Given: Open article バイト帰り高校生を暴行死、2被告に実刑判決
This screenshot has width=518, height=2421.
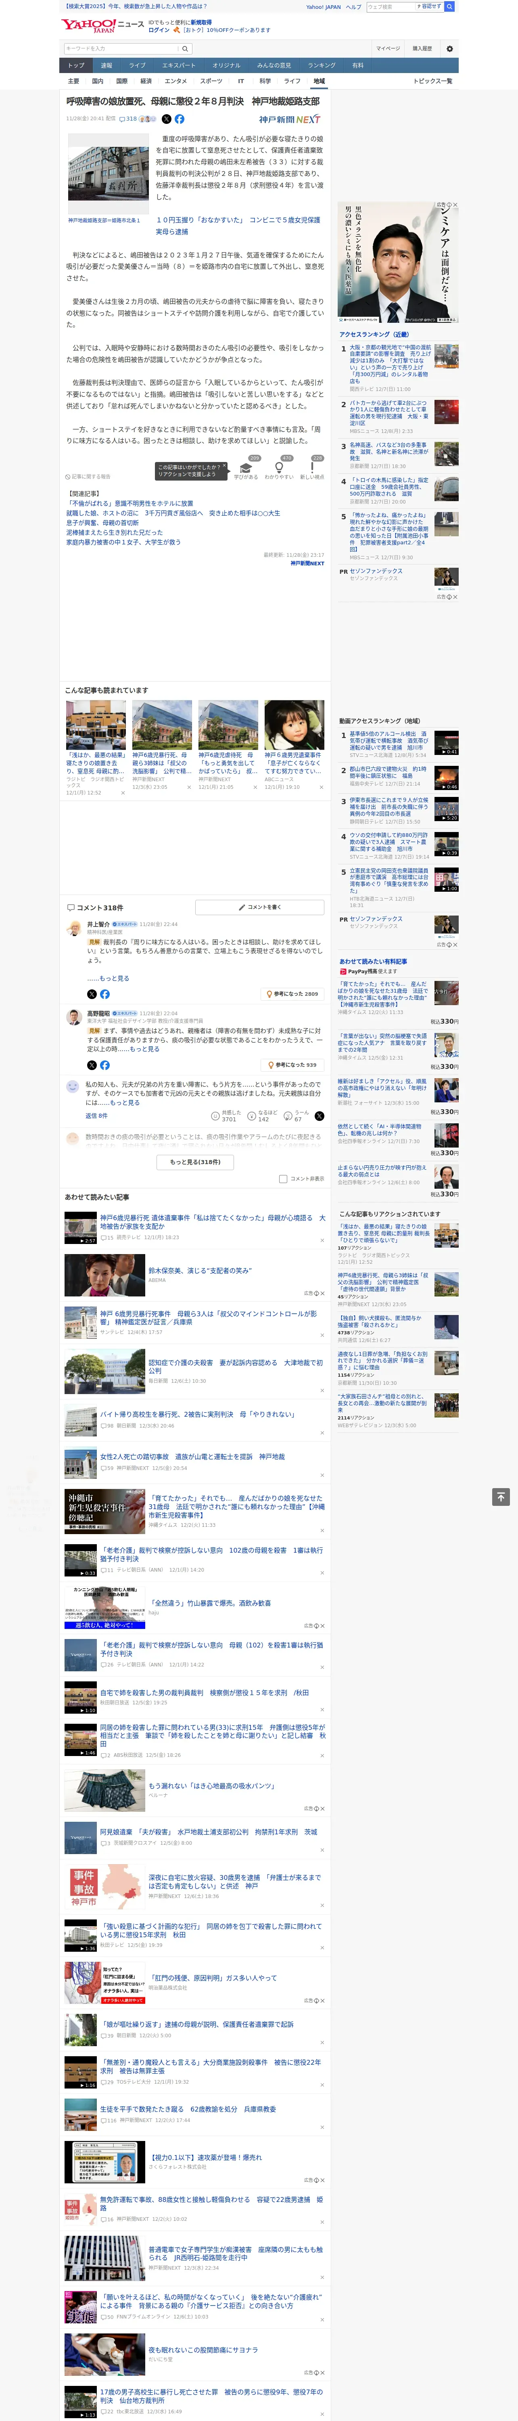Looking at the screenshot, I should point(197,1413).
